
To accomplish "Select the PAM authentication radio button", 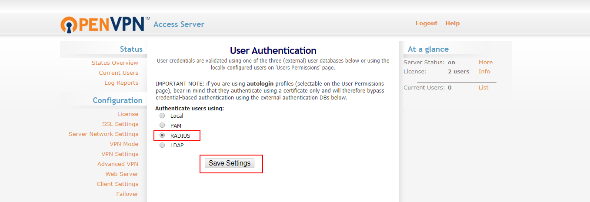I will [162, 126].
